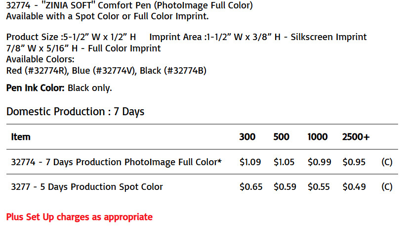Select the Black (#32774B) color text
Image resolution: width=406 pixels, height=226 pixels.
click(x=173, y=71)
